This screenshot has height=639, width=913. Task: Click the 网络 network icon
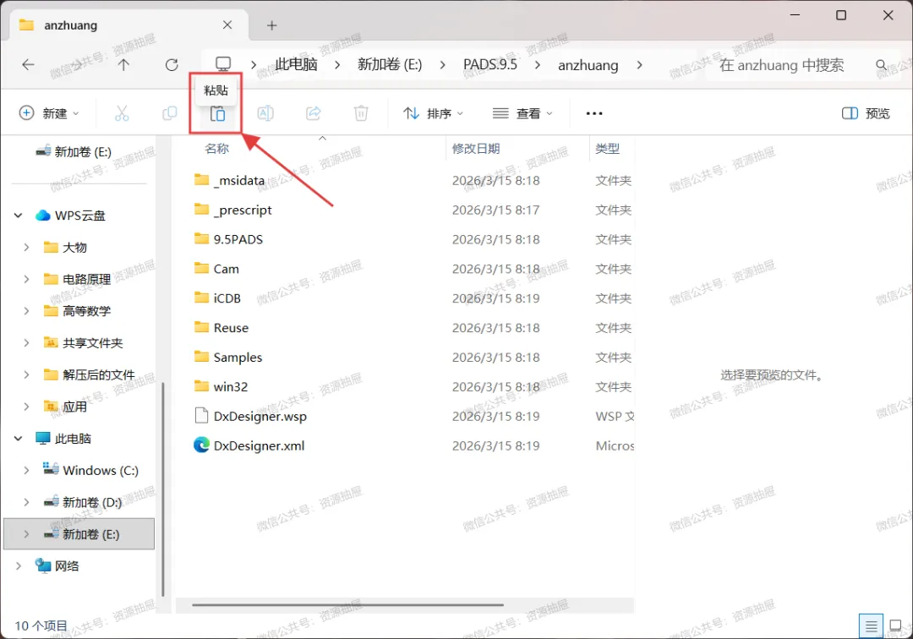(x=43, y=565)
